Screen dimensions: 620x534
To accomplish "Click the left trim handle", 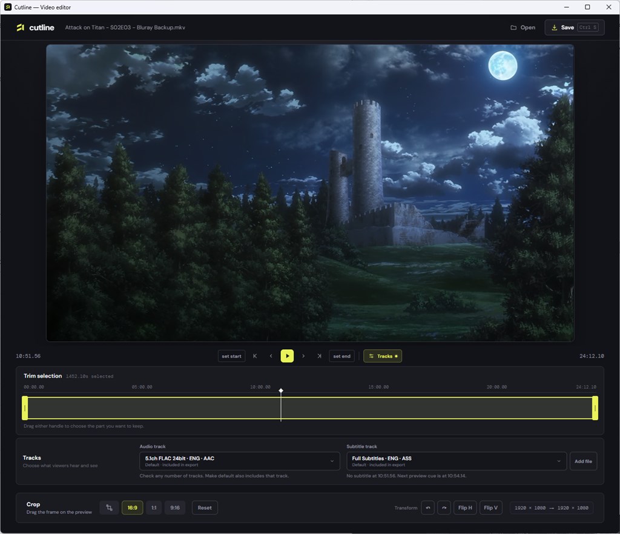I will coord(25,408).
